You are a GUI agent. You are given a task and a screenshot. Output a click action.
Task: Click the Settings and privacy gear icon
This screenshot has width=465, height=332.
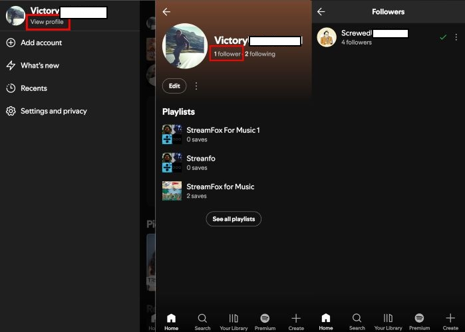point(11,111)
